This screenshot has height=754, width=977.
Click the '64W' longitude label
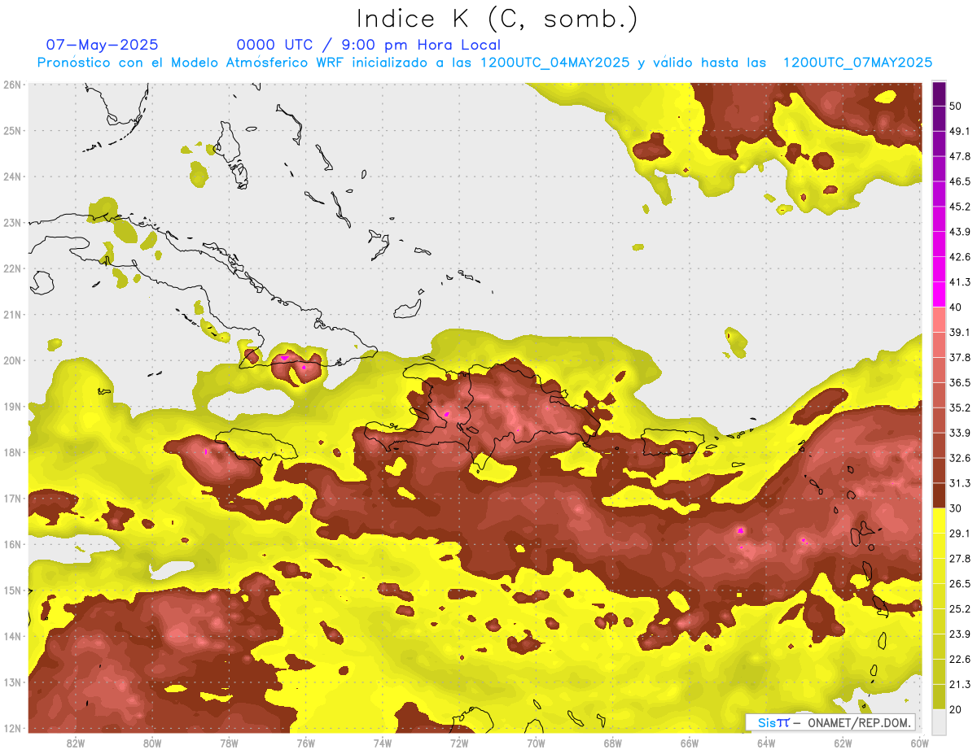tap(766, 743)
